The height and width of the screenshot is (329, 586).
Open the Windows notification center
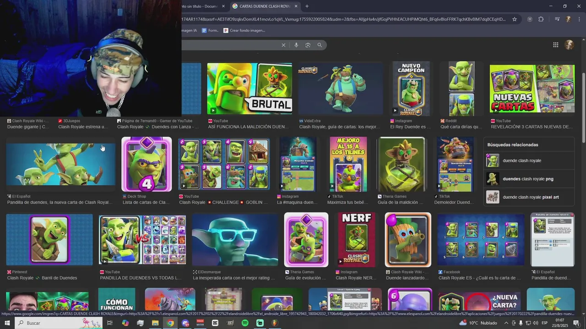click(x=576, y=323)
